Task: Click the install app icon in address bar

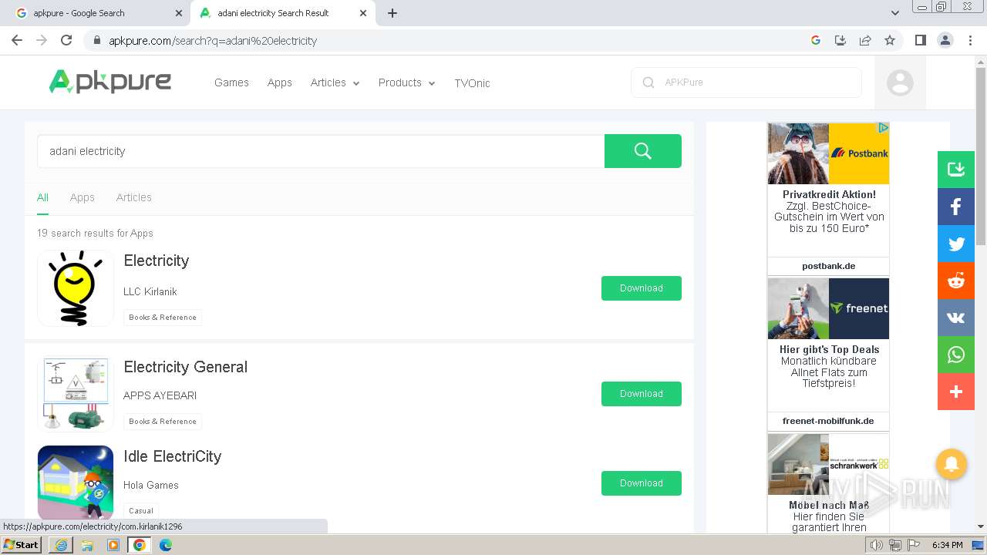Action: [840, 40]
